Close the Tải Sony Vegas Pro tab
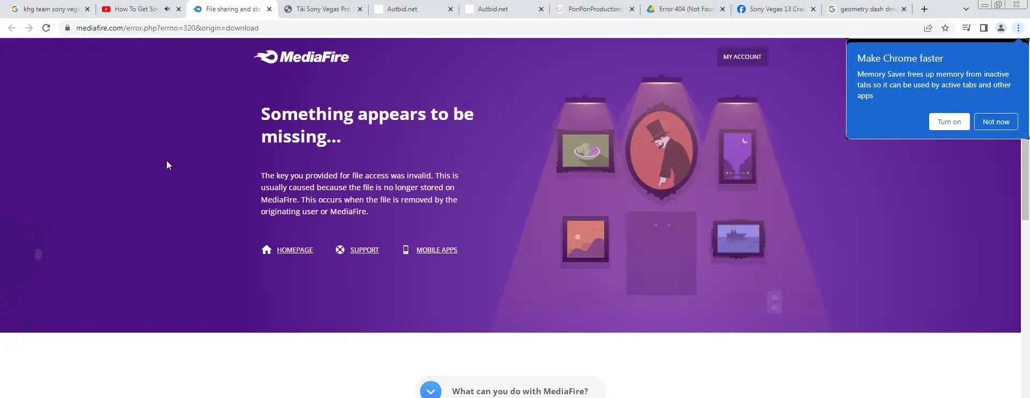1030x398 pixels. [x=360, y=9]
